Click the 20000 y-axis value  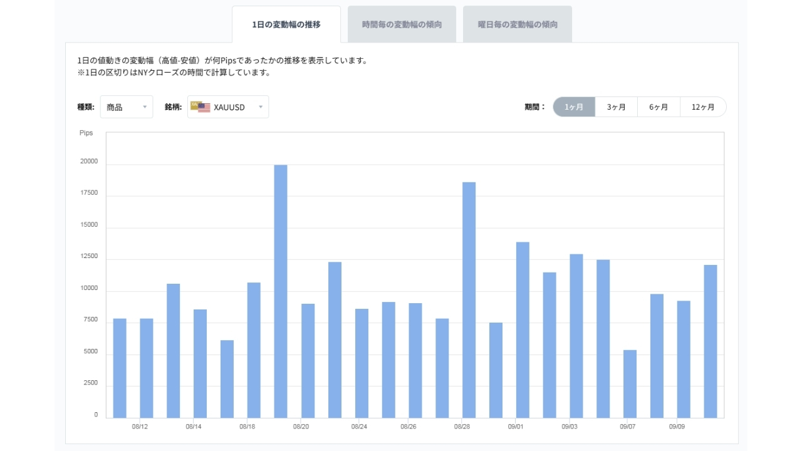coord(89,162)
